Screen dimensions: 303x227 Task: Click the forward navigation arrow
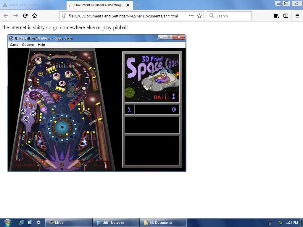[x=16, y=16]
